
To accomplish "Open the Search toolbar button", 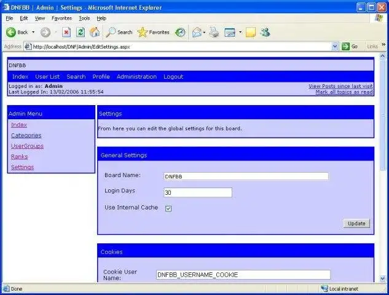I will [x=119, y=32].
